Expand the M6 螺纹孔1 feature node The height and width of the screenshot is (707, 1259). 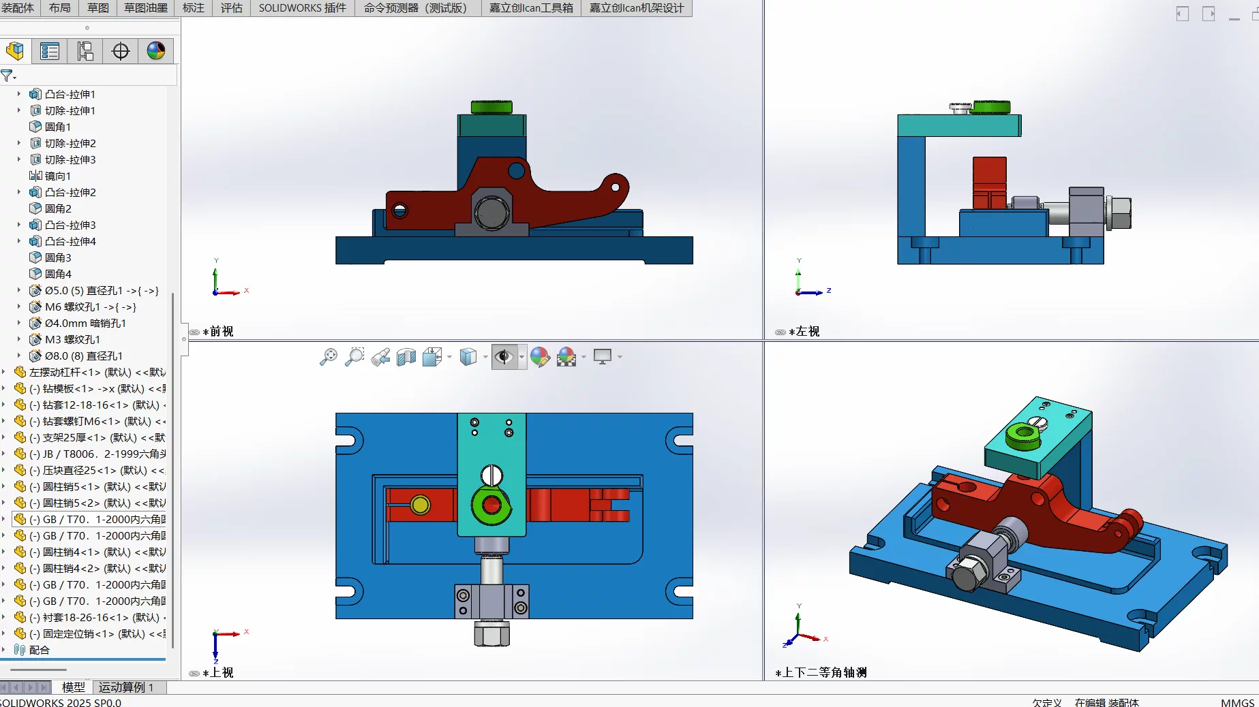pyautogui.click(x=19, y=307)
